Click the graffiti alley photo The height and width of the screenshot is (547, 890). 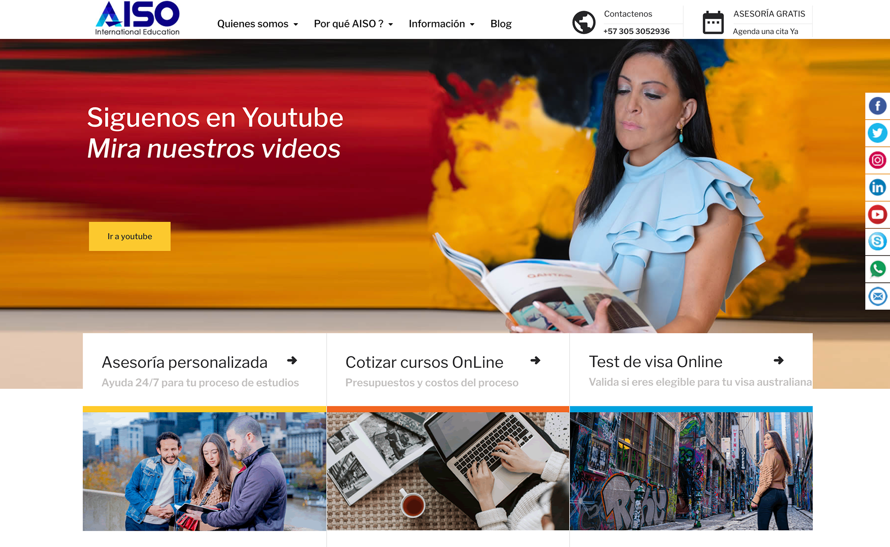click(x=691, y=471)
